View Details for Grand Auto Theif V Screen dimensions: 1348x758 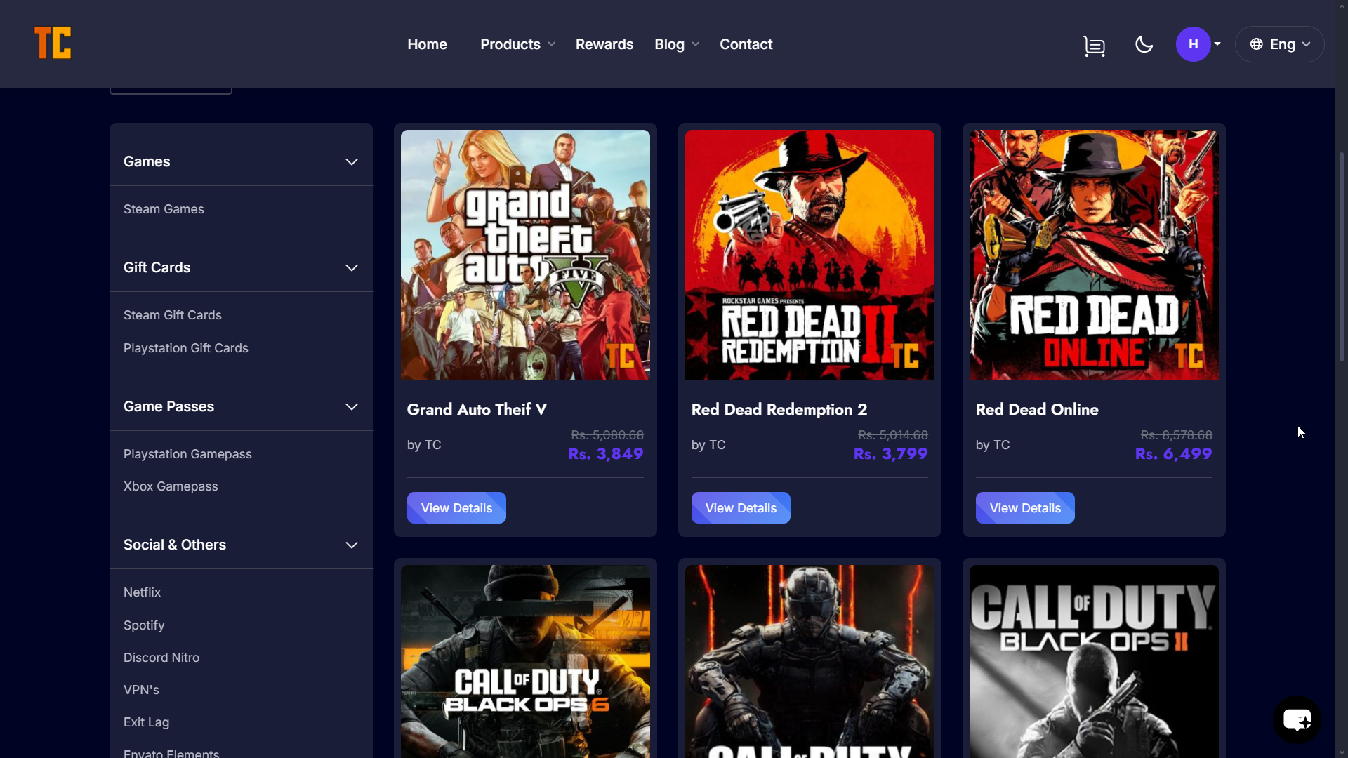coord(456,508)
